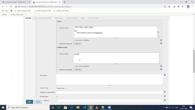Go back in browser history
This screenshot has height=110, width=195.
click(3, 7)
